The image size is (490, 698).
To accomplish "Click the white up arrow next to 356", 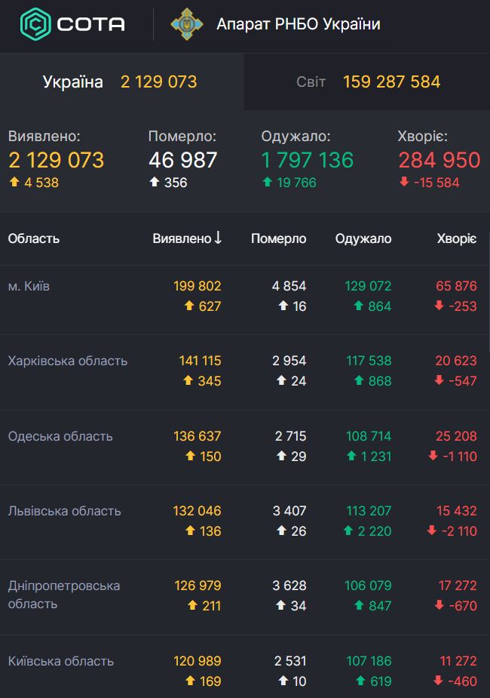I will pyautogui.click(x=154, y=183).
